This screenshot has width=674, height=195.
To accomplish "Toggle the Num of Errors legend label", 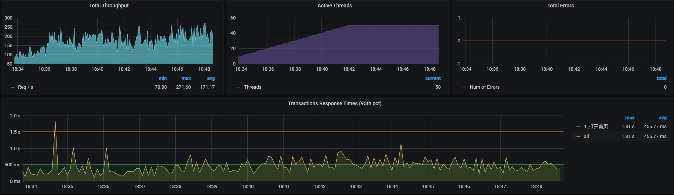I will point(484,87).
